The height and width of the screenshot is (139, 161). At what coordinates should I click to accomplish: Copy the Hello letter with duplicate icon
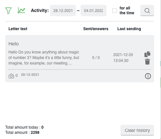(147, 54)
